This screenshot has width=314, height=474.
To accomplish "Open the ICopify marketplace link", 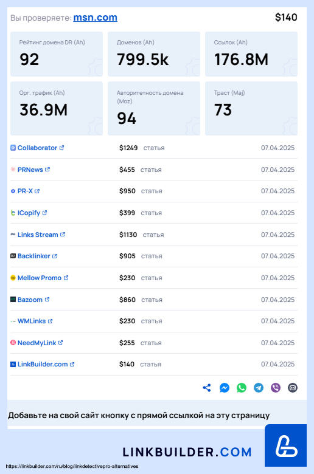I will click(29, 213).
